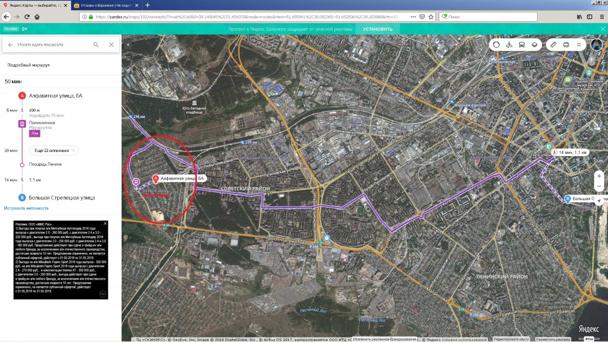Image resolution: width=608 pixels, height=342 pixels.
Task: Toggle the Firefox sidebar view
Action: pos(589,17)
